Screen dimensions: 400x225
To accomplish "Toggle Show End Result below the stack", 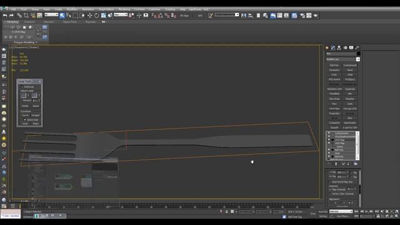I will (x=336, y=164).
